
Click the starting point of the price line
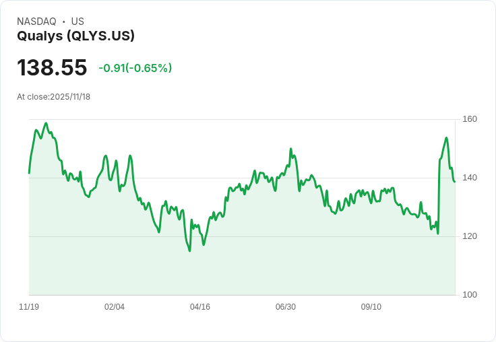29,173
